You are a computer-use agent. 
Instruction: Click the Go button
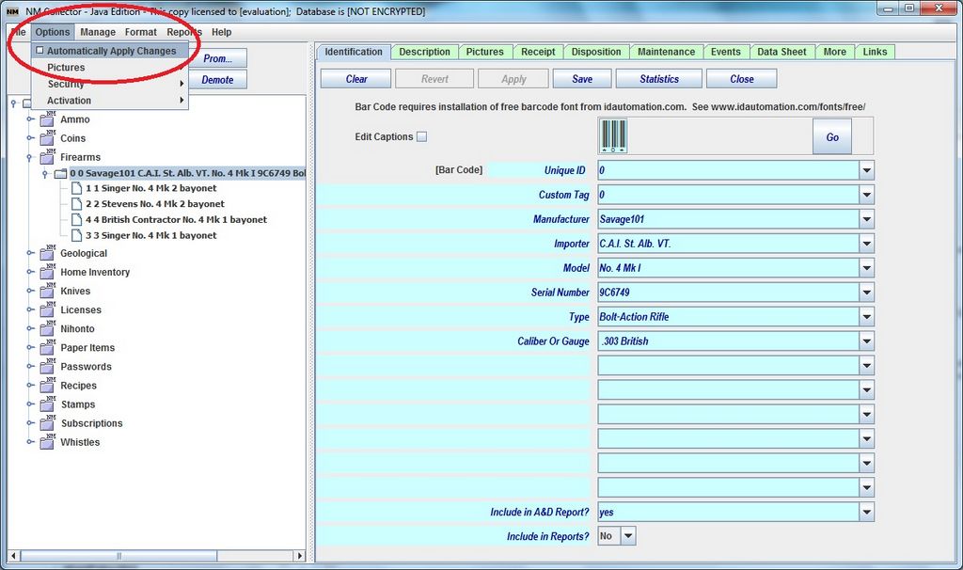[x=832, y=137]
